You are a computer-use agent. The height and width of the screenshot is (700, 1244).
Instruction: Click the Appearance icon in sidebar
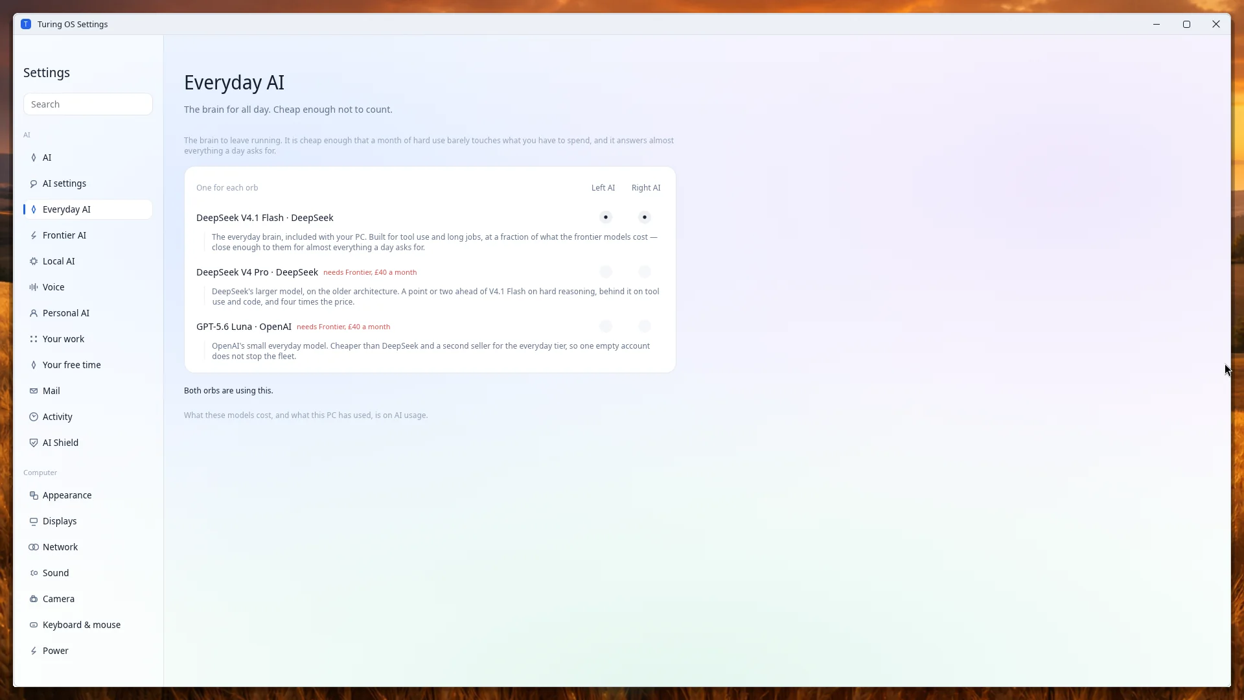pos(34,495)
